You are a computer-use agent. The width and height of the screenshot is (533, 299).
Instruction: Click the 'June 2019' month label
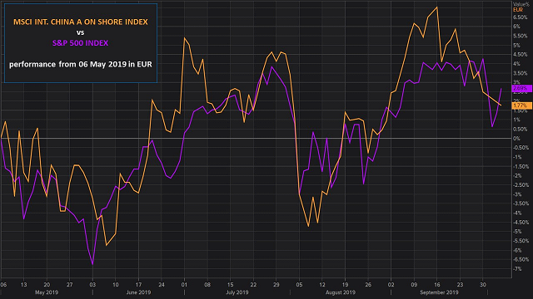point(138,292)
